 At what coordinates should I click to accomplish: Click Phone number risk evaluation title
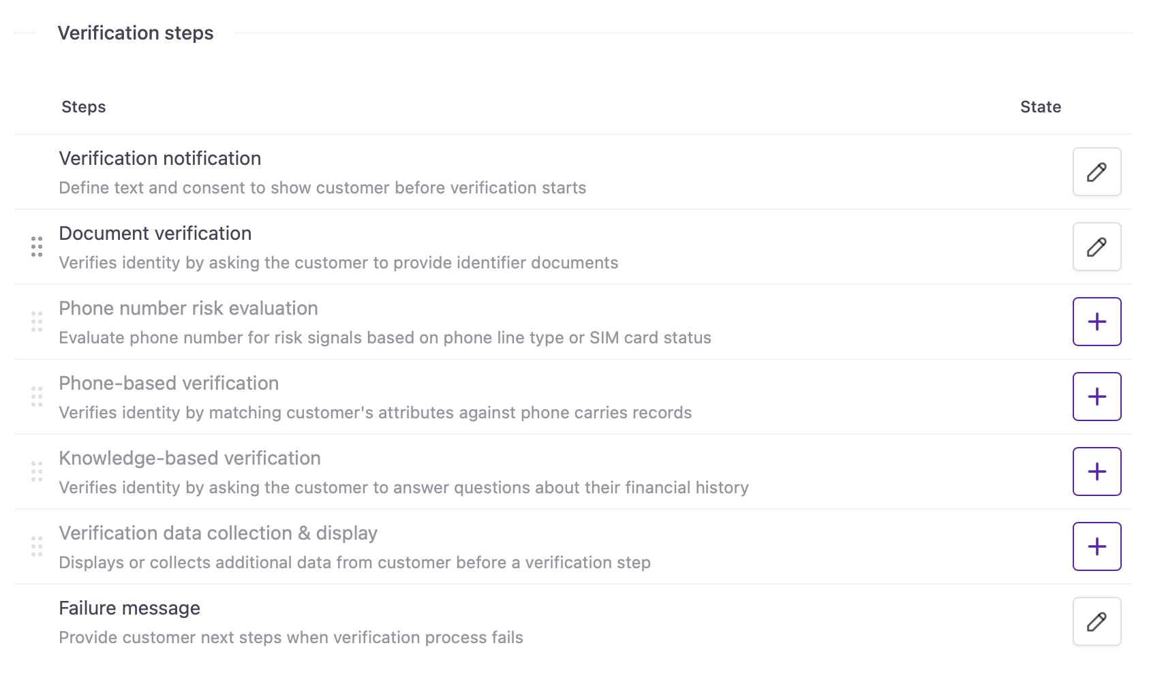(x=188, y=309)
